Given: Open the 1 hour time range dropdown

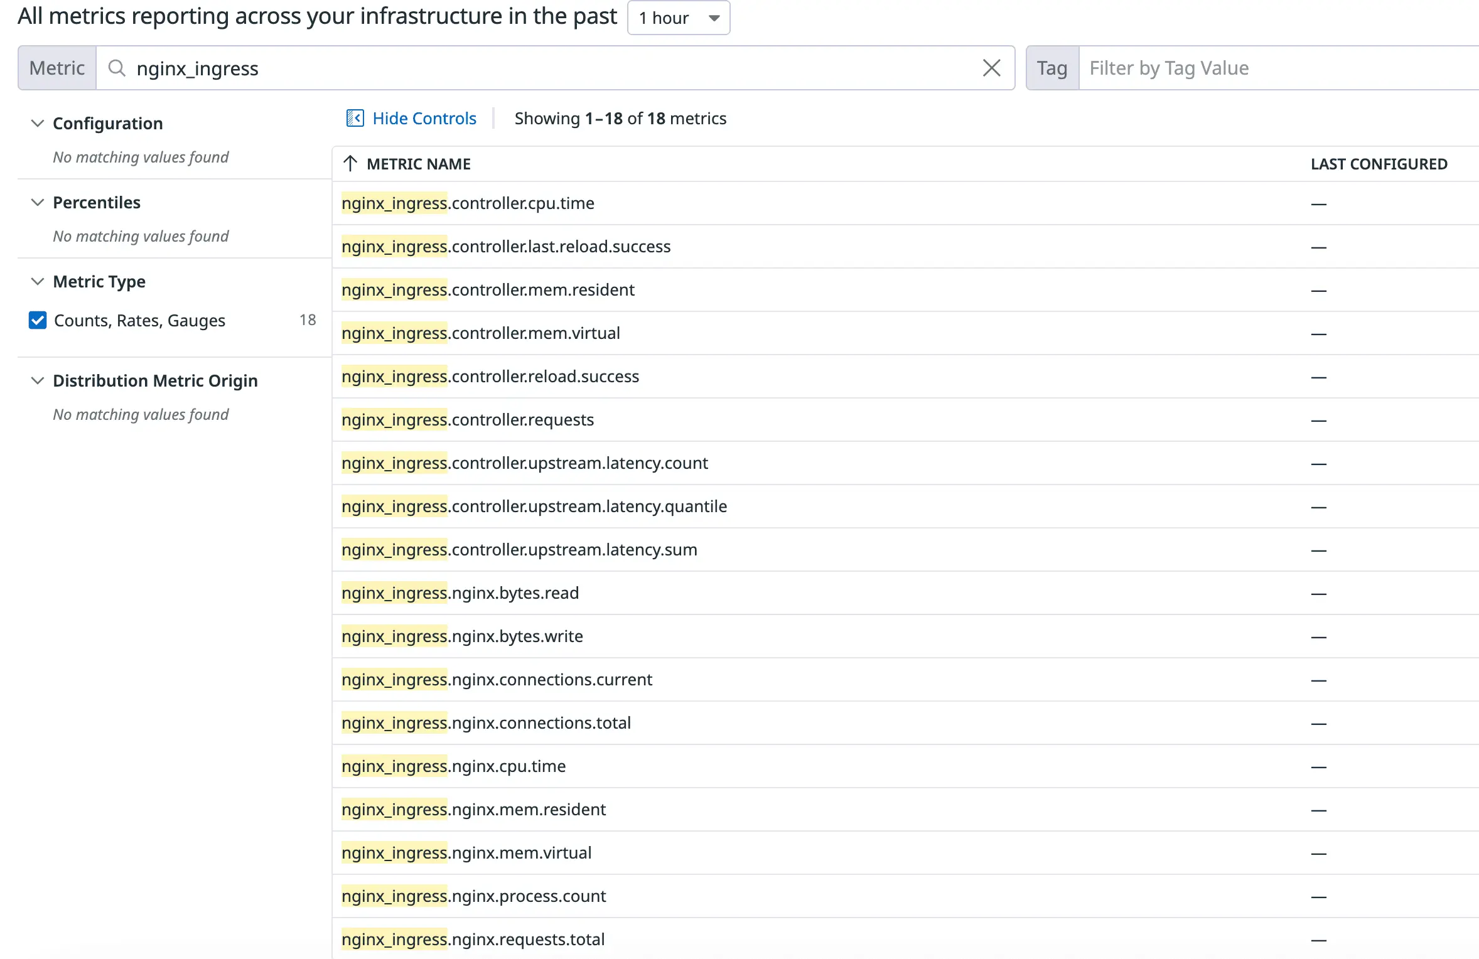Looking at the screenshot, I should (678, 18).
